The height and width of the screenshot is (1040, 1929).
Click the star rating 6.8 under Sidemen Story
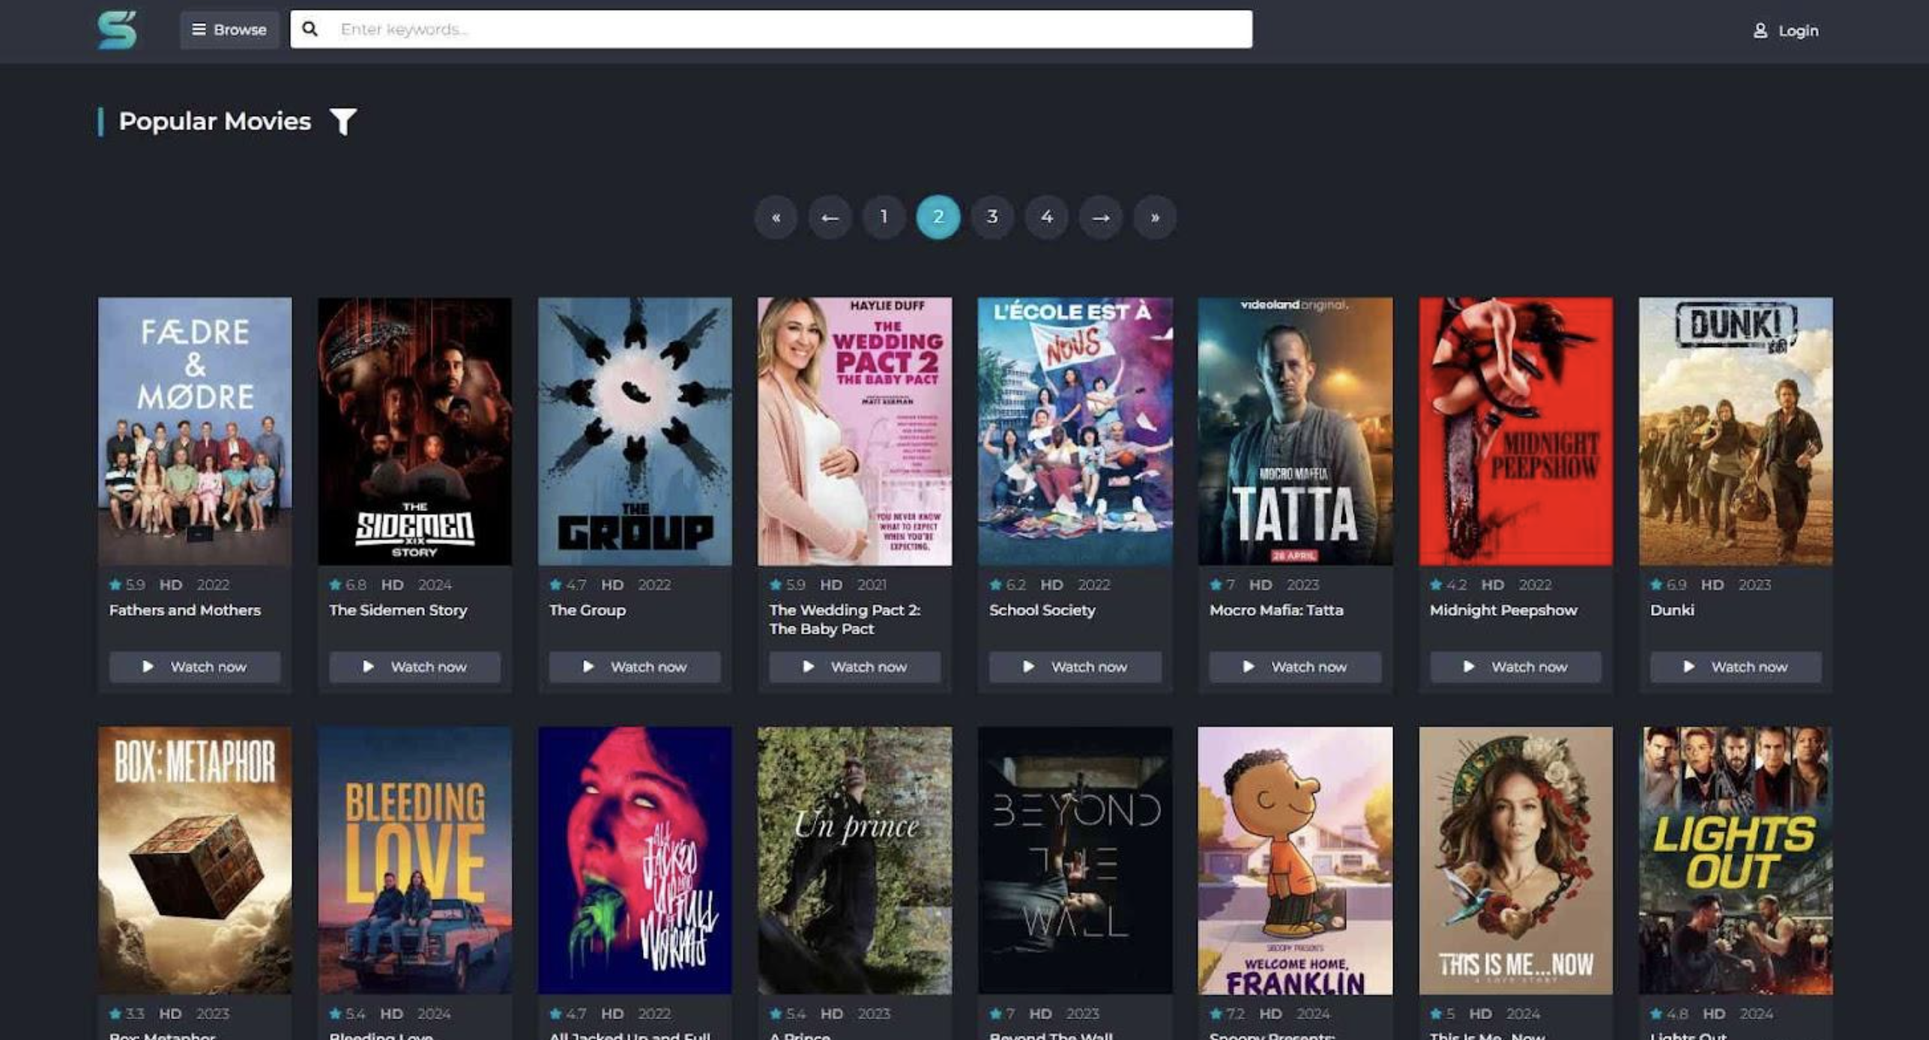[348, 584]
